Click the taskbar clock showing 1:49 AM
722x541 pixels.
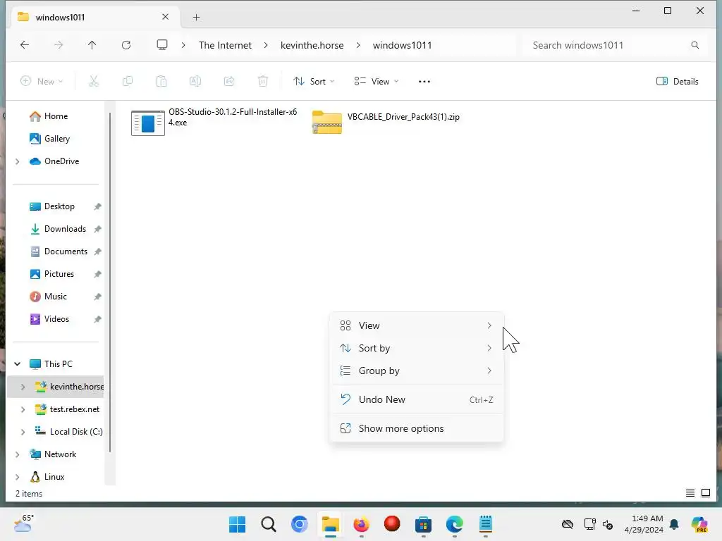[644, 524]
